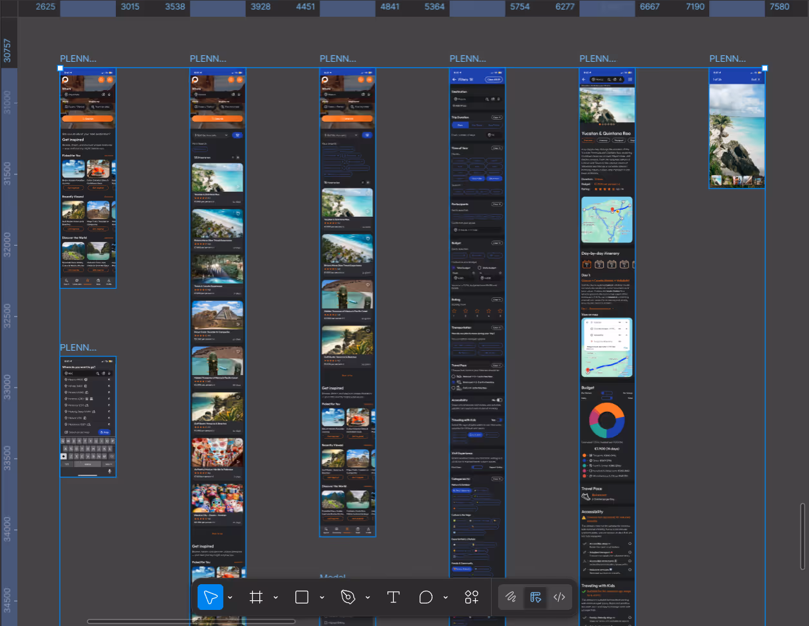Open the shape tools dropdown chevron
This screenshot has width=809, height=626.
(x=322, y=598)
